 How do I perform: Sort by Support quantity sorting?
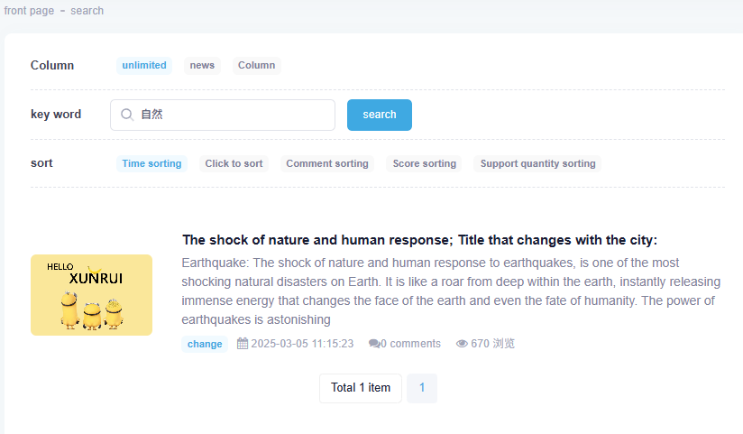coord(537,163)
